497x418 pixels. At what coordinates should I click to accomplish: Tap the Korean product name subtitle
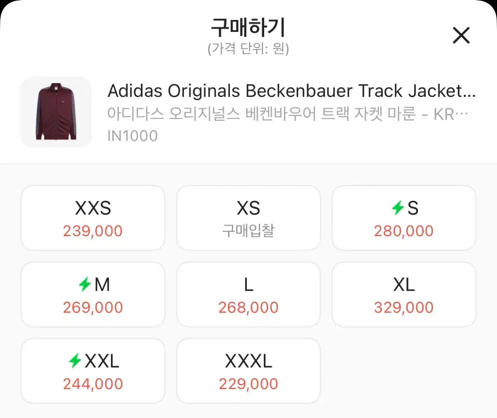click(x=287, y=114)
